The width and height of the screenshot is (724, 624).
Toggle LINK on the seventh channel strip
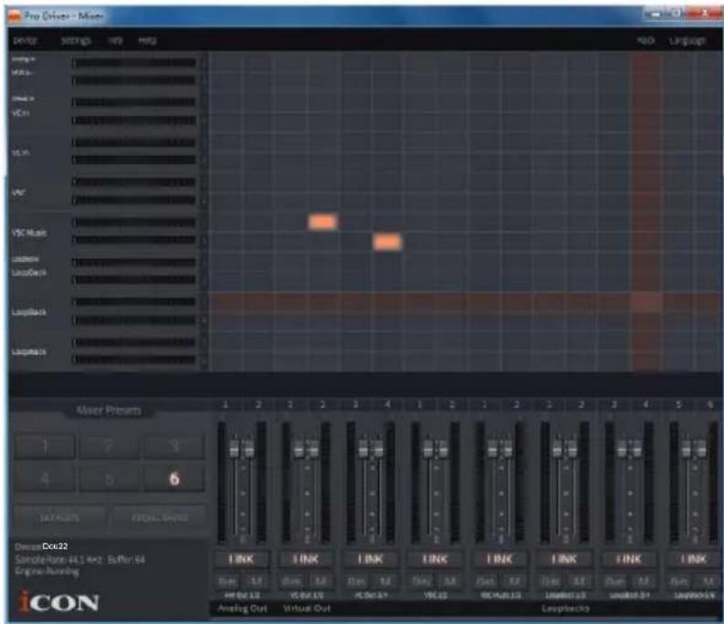click(629, 559)
